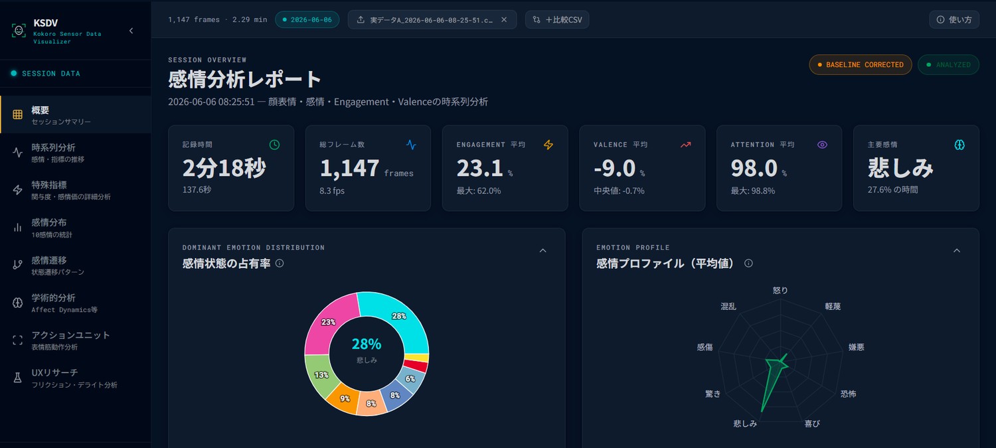Collapse the 感情状態の占有率 panel
The image size is (996, 448).
point(542,250)
